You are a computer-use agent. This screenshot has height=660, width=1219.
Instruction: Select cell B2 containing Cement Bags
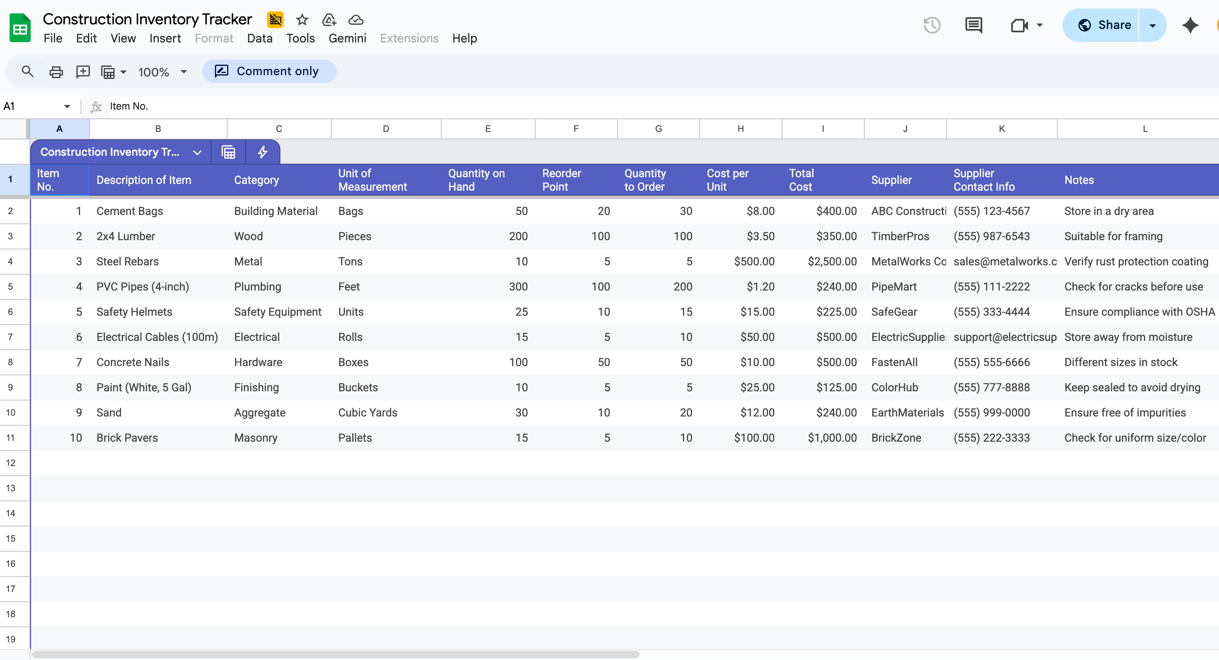tap(157, 211)
